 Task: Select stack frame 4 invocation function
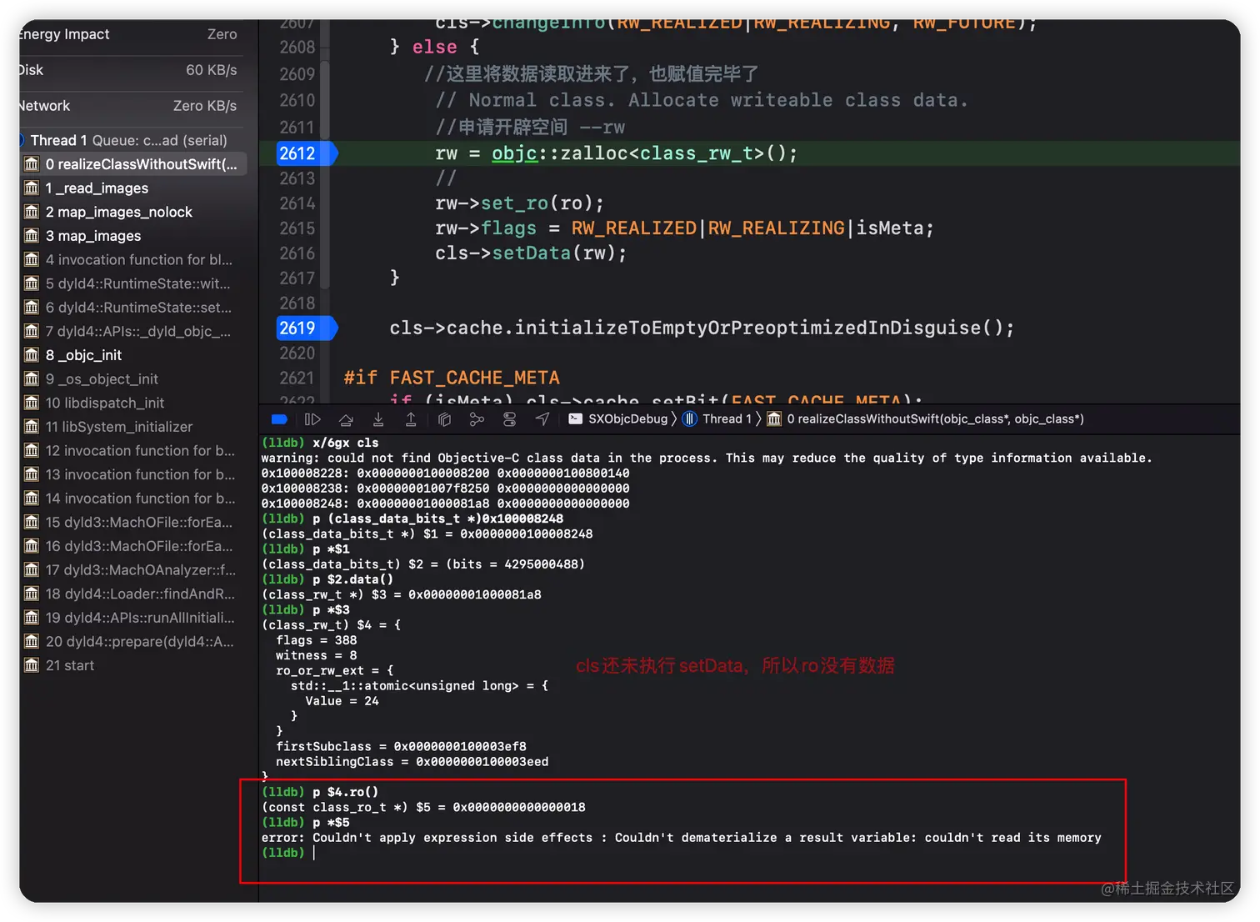(x=133, y=260)
